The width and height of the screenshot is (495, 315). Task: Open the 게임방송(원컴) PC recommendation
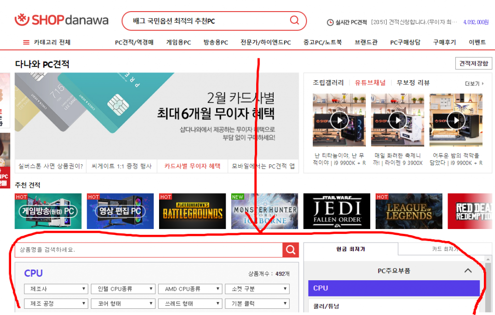[48, 211]
